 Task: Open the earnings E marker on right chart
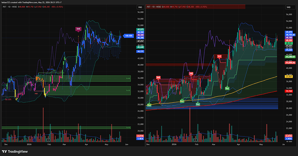coord(195,140)
